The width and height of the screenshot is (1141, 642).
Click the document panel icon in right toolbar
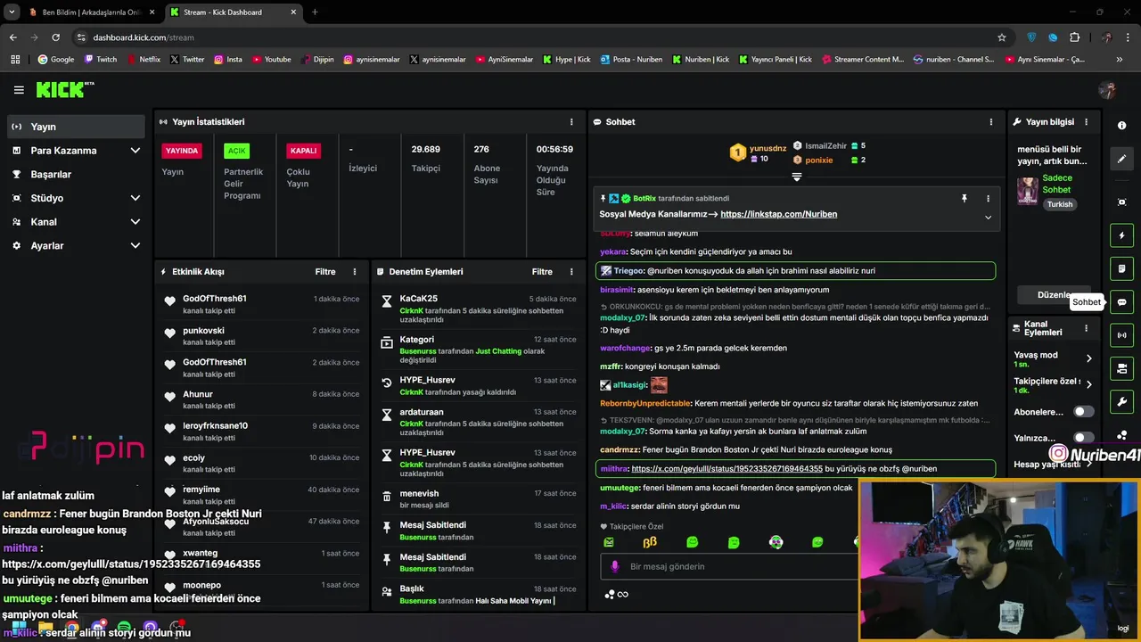1122,268
